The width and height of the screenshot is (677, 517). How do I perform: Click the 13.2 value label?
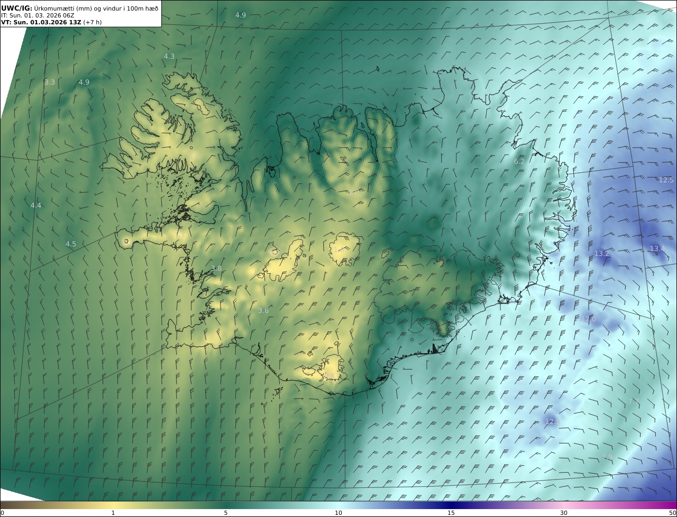602,253
